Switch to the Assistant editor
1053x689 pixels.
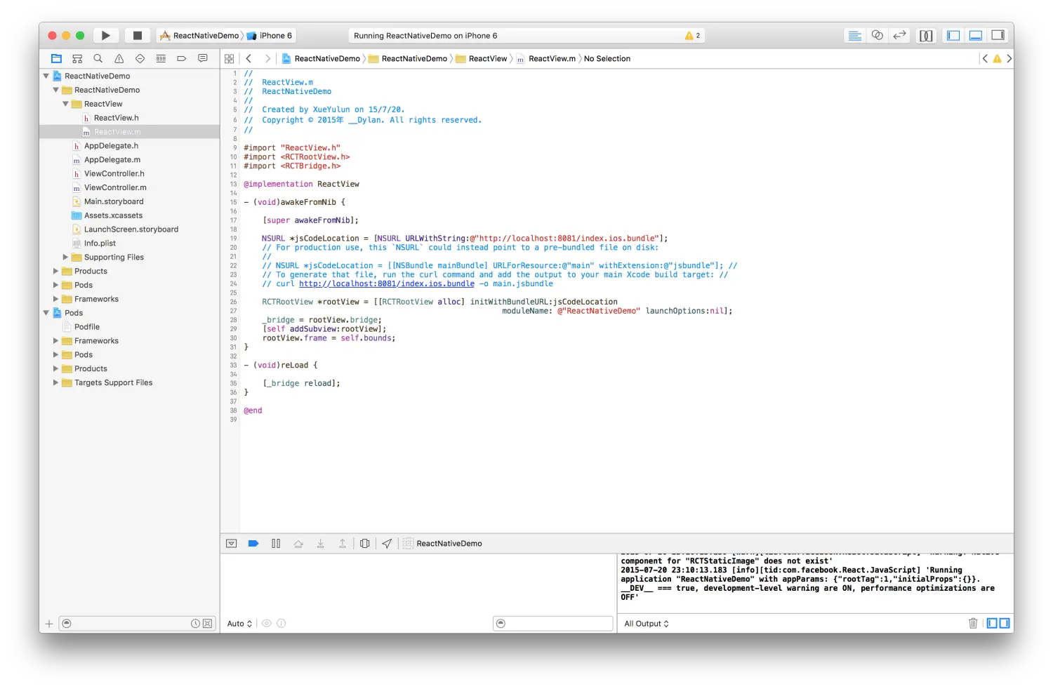[x=877, y=36]
